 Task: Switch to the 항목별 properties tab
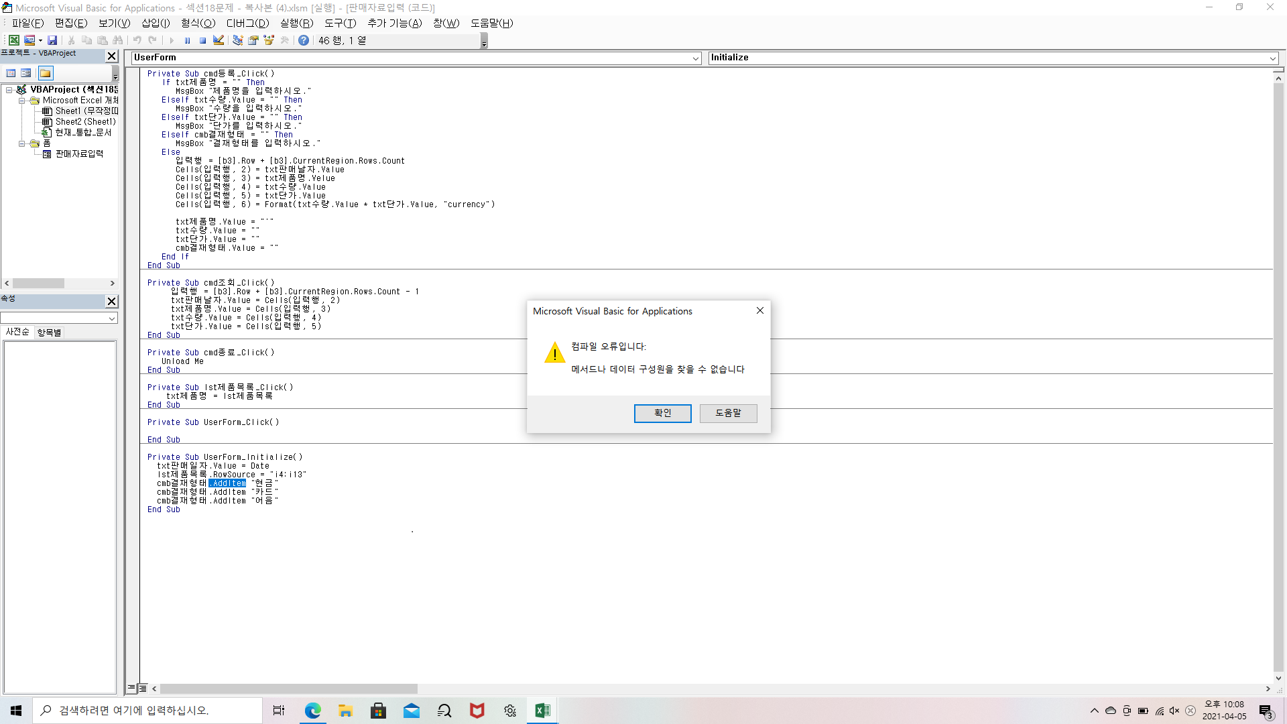[49, 333]
